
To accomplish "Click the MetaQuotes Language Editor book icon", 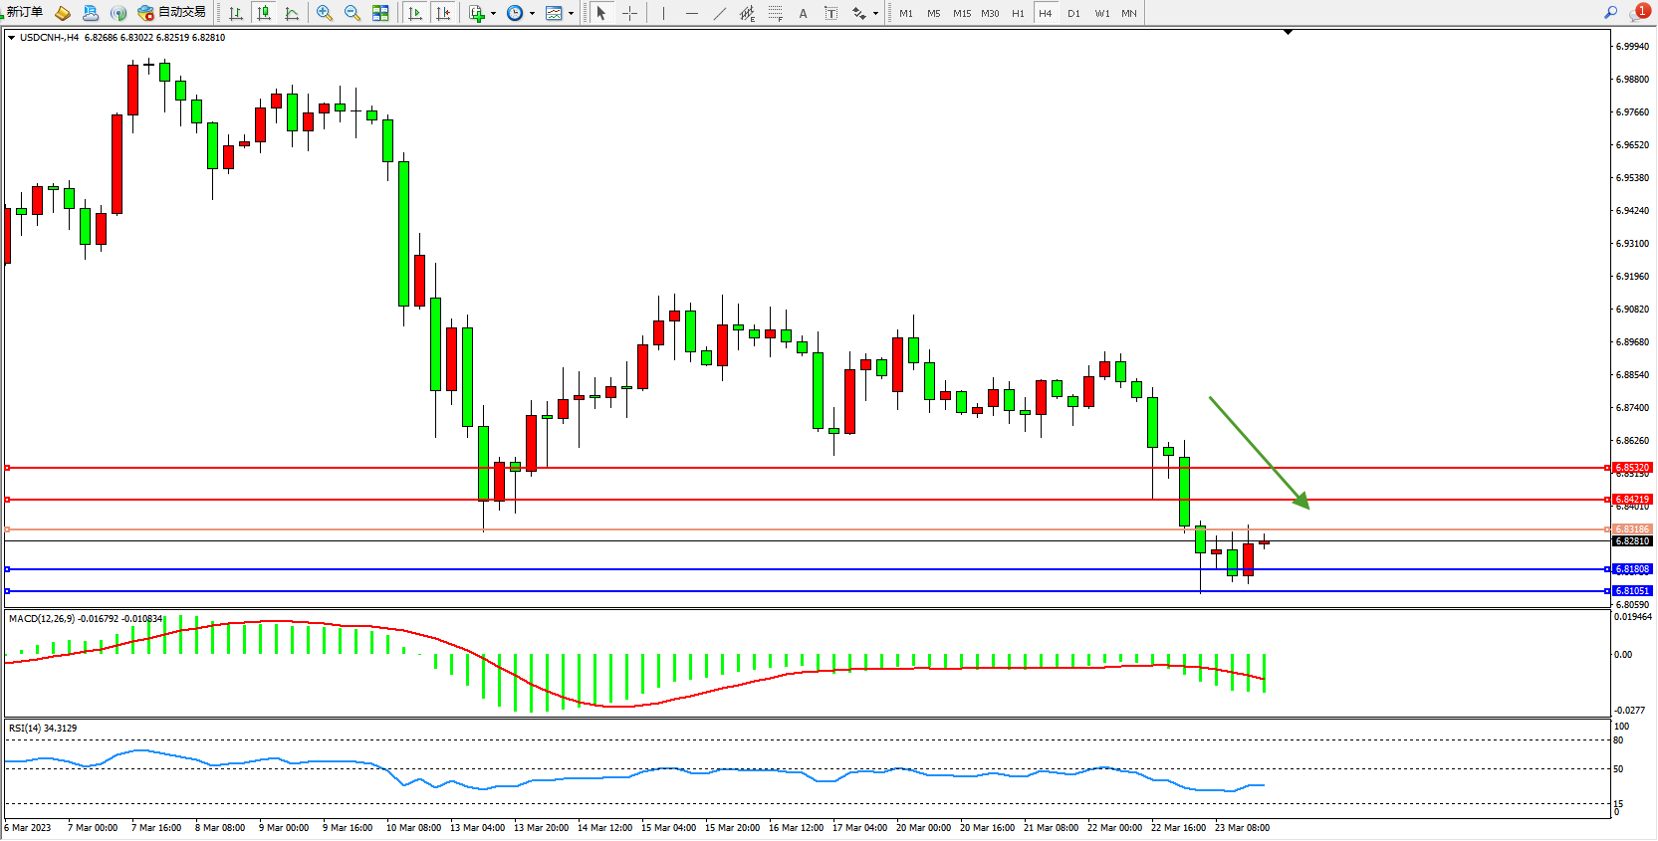I will click(x=63, y=13).
